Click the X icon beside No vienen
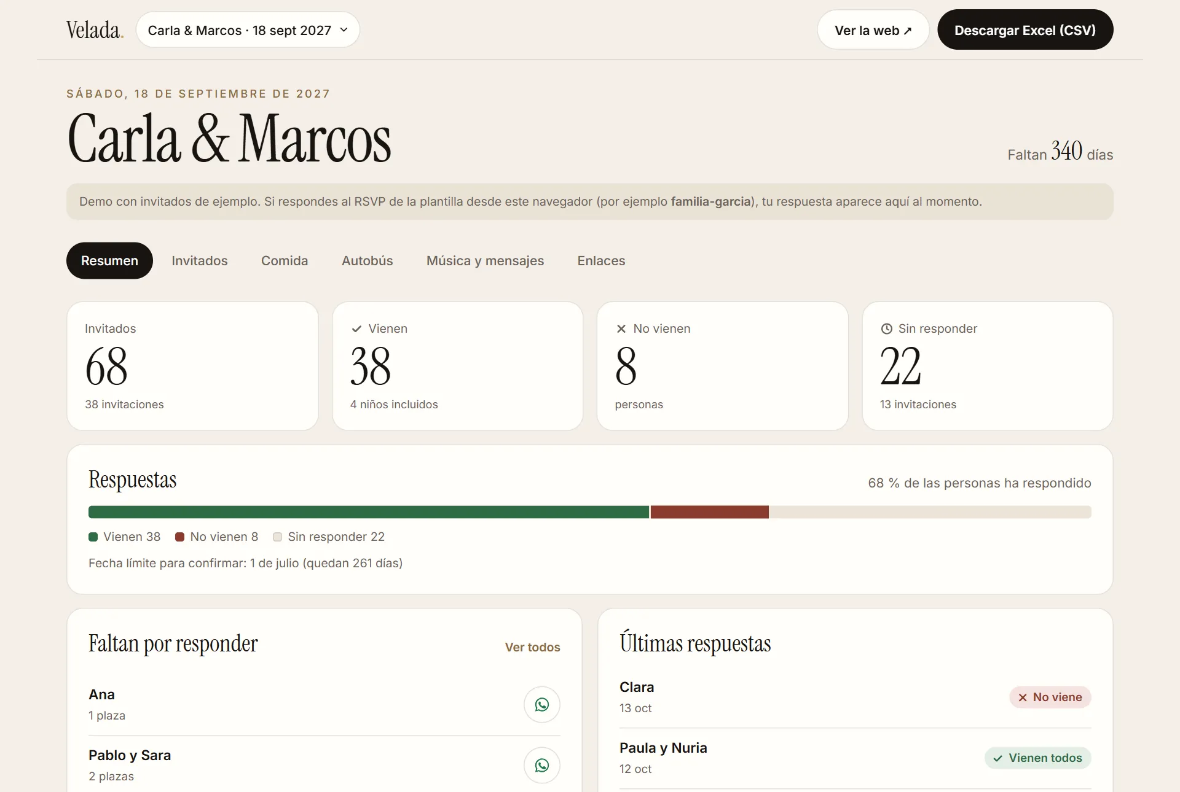The height and width of the screenshot is (792, 1180). [x=621, y=329]
